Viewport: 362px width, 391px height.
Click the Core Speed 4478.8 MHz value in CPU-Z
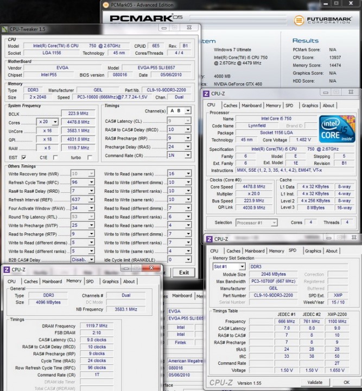click(254, 186)
